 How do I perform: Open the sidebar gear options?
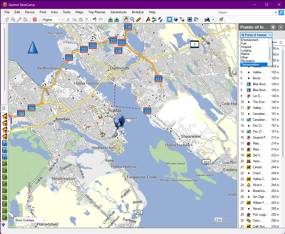coord(4,108)
